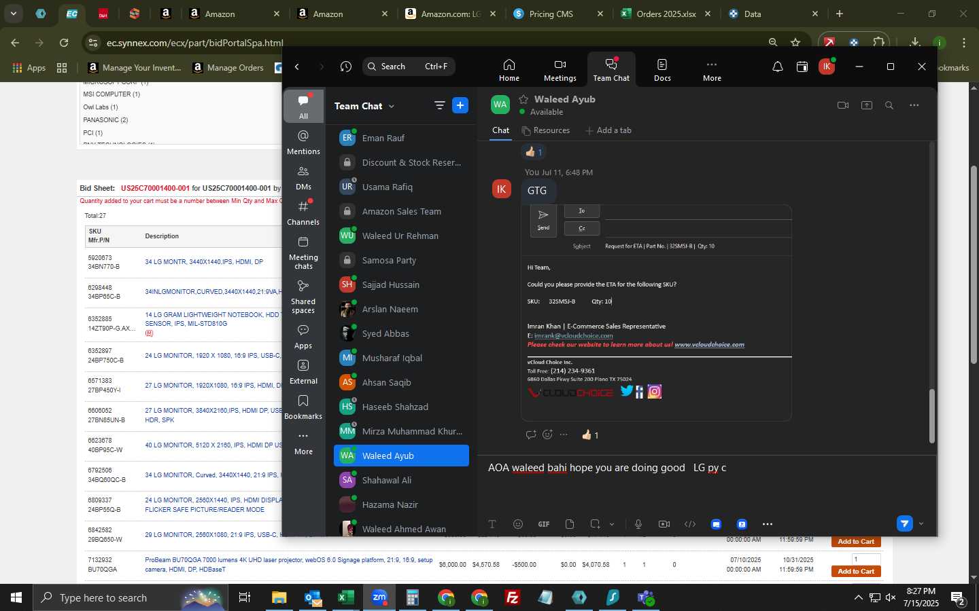979x611 pixels.
Task: Open Apps in Zoom sidebar
Action: 303,337
